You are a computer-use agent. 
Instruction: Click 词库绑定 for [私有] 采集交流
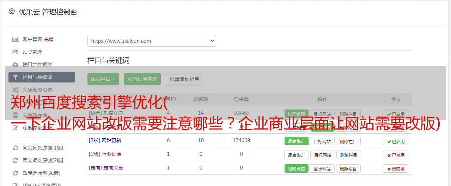pyautogui.click(x=297, y=114)
